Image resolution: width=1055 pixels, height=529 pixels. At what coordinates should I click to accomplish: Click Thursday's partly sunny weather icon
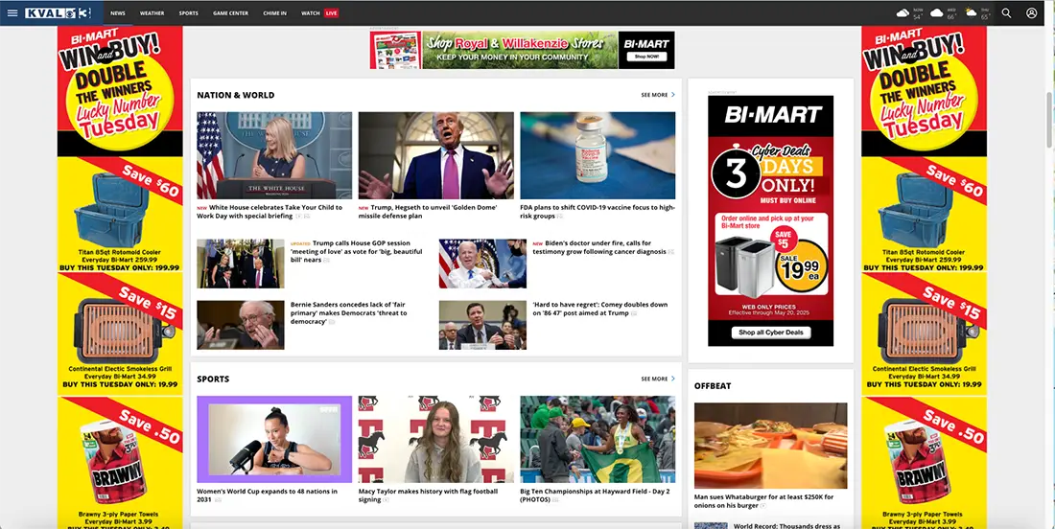coord(971,12)
